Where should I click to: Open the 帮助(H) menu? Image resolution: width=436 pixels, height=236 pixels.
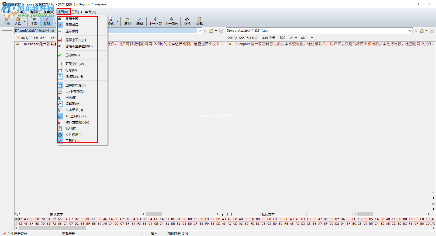pos(91,12)
